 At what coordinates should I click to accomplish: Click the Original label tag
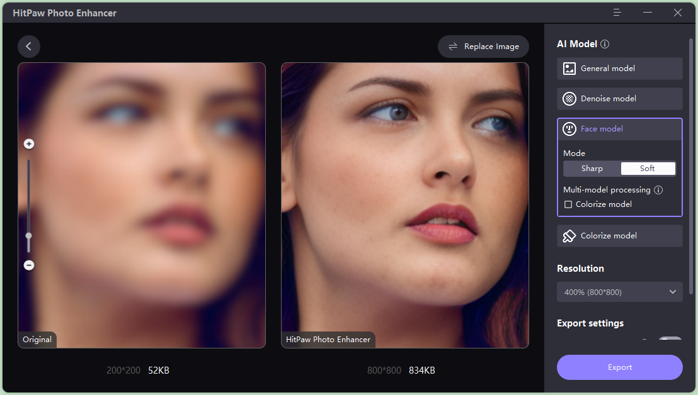click(x=37, y=340)
